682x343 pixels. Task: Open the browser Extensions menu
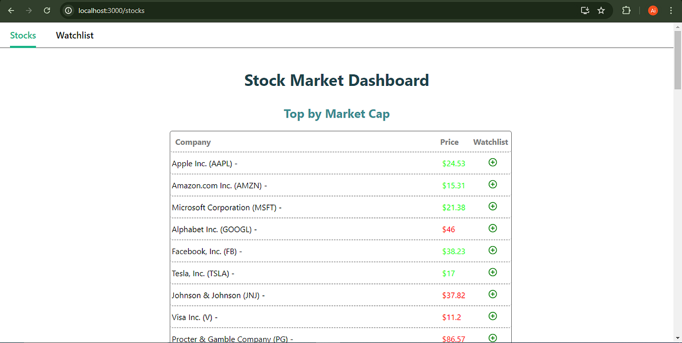[x=626, y=11]
